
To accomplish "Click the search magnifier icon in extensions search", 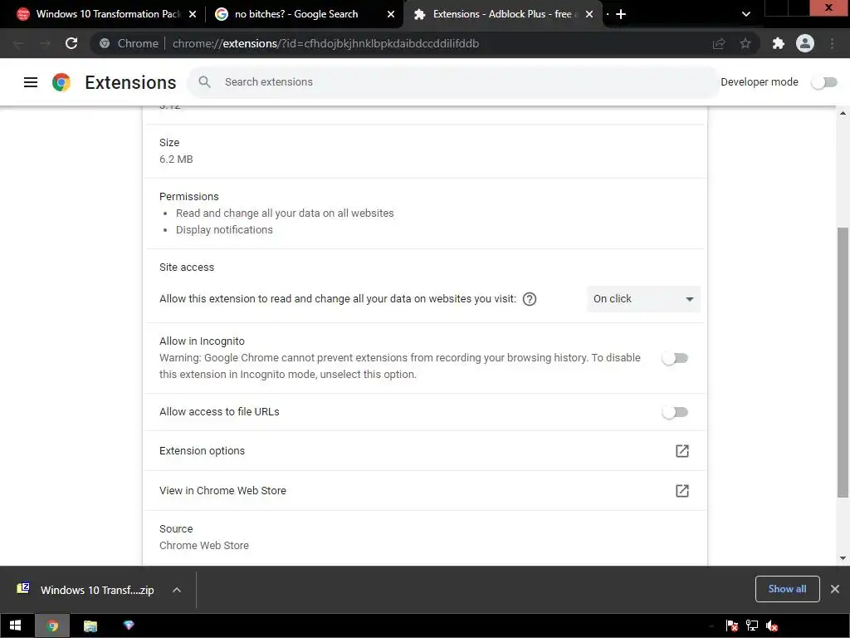I will [204, 82].
